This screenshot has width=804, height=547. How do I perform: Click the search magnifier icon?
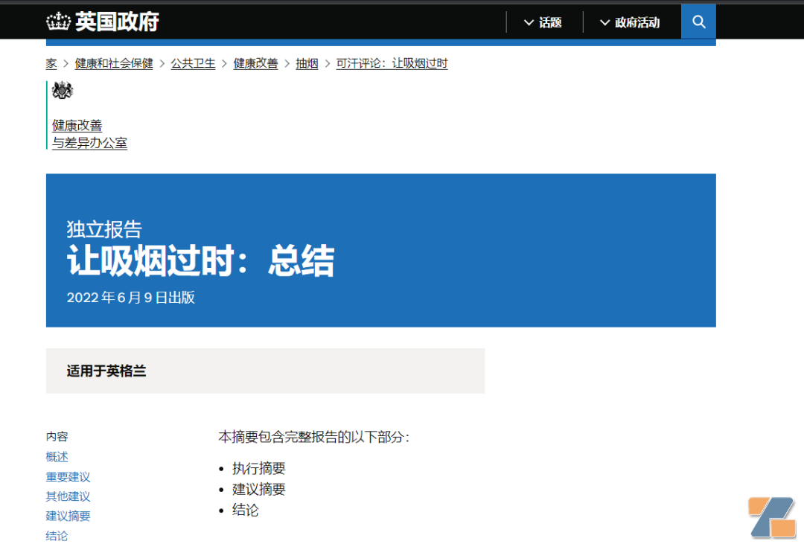[x=698, y=22]
